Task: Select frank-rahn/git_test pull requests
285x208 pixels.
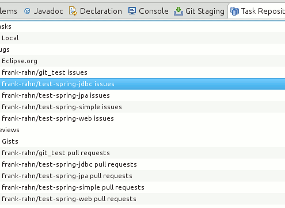Action: (142, 153)
